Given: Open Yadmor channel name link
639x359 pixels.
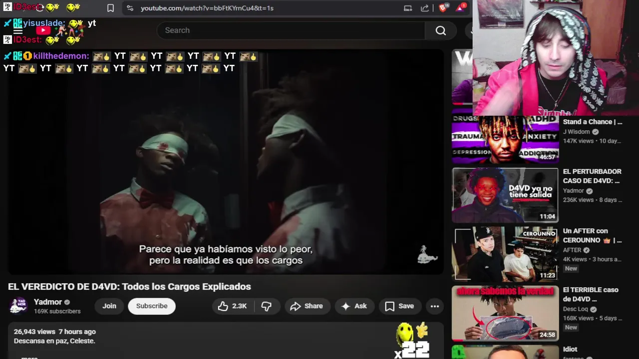Looking at the screenshot, I should 48,302.
